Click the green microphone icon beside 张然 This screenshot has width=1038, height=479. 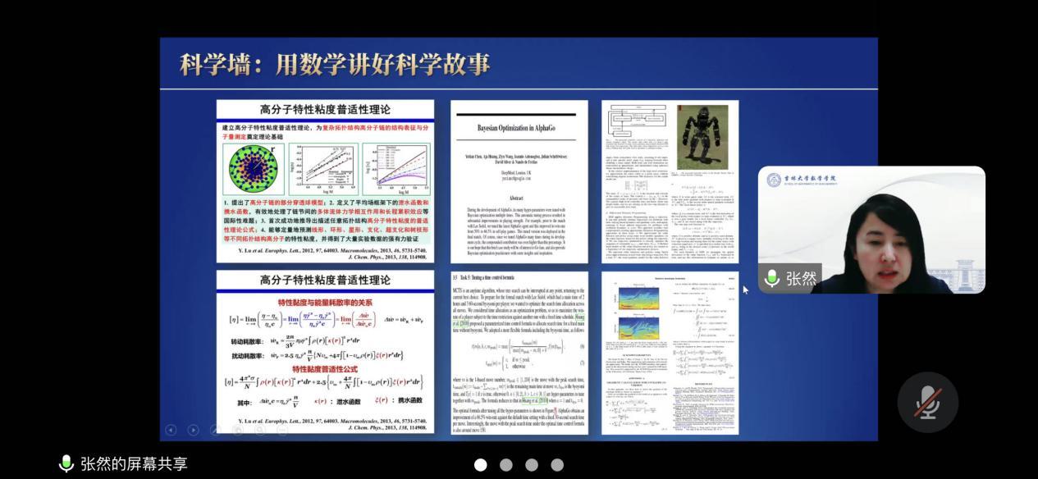[771, 278]
